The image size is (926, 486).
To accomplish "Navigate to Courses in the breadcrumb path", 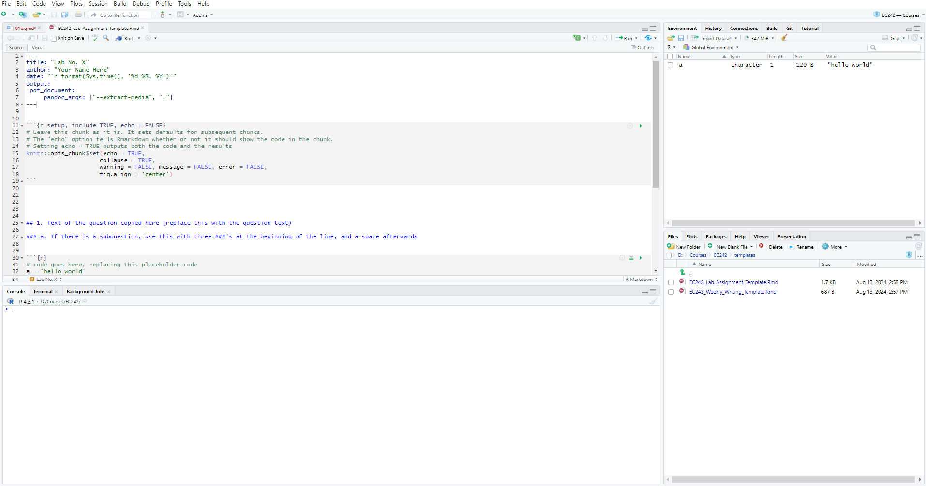I will [x=698, y=255].
